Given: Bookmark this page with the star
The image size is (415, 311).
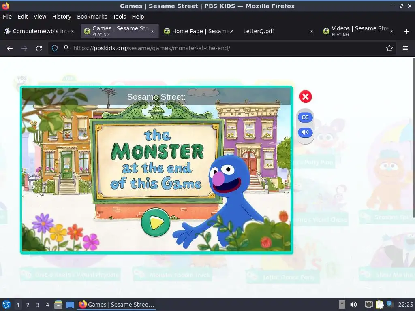Looking at the screenshot, I should [x=389, y=48].
